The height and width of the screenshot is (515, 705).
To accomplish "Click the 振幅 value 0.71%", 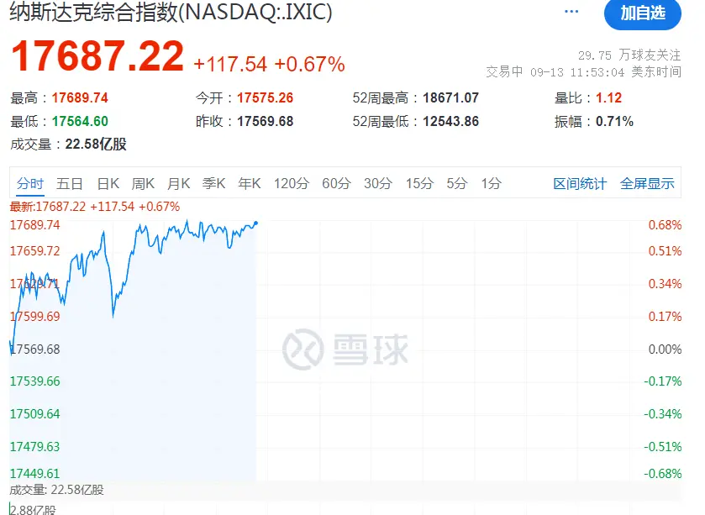I will [614, 121].
